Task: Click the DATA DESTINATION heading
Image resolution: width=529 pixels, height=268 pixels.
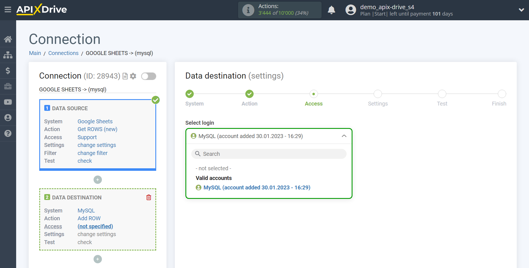Action: click(x=77, y=197)
